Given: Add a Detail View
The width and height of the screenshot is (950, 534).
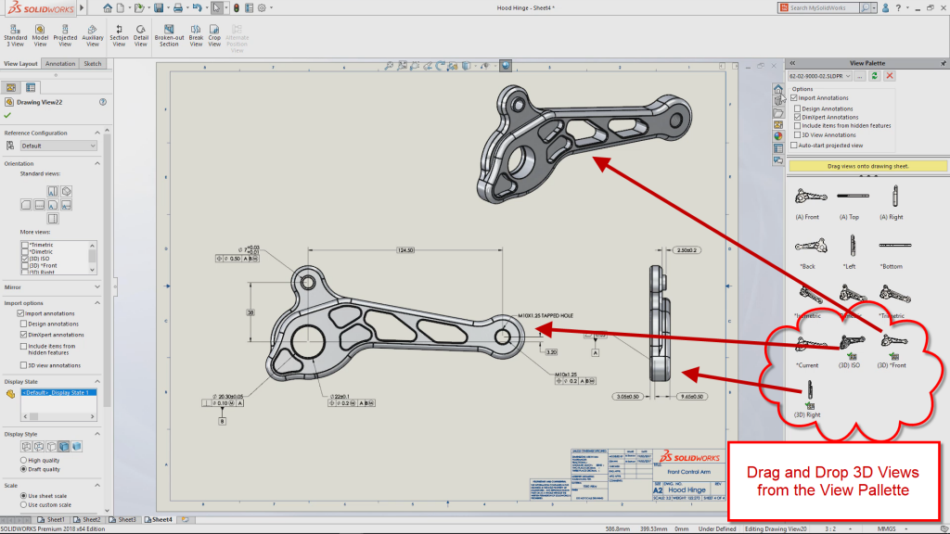Looking at the screenshot, I should pyautogui.click(x=141, y=36).
